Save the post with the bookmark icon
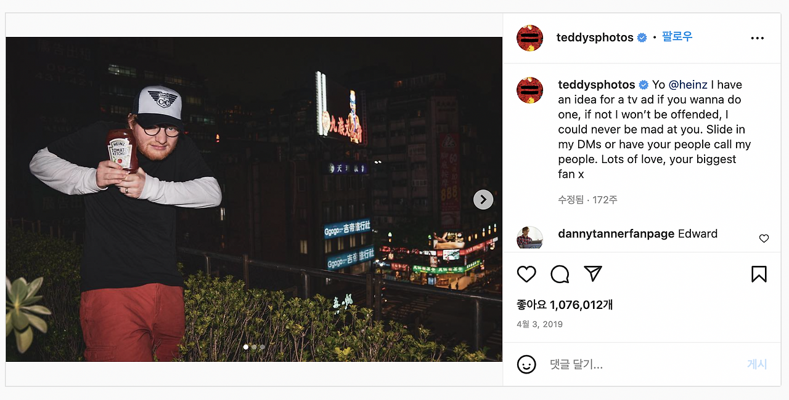 [x=759, y=274]
